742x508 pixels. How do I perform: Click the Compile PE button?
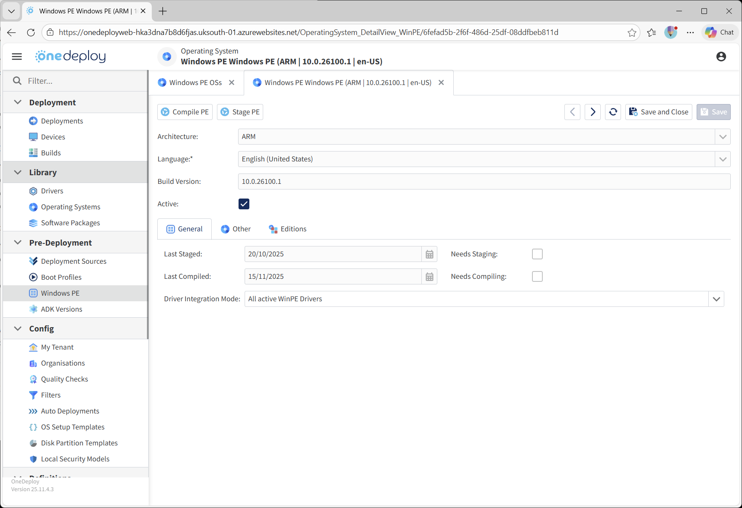pos(185,112)
